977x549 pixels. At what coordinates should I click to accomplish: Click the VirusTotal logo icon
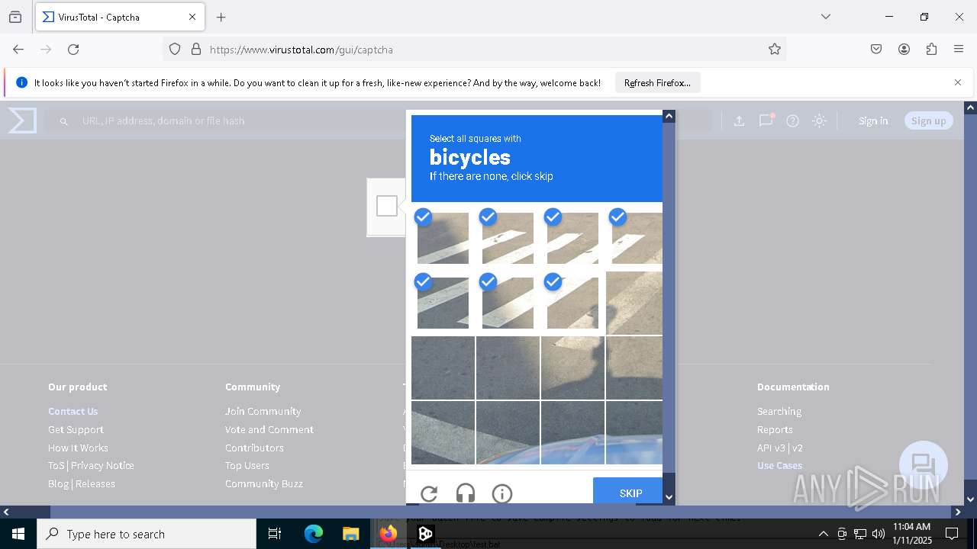(22, 120)
